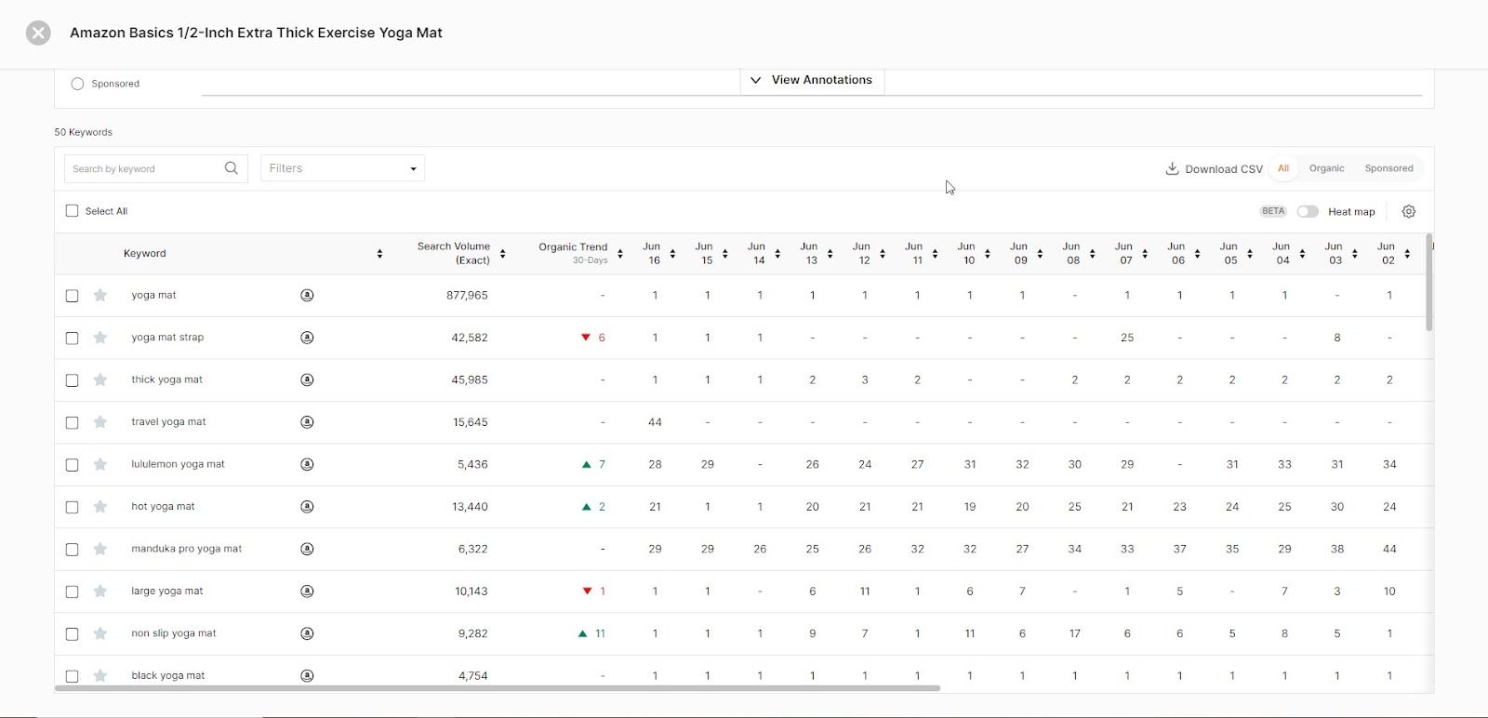Open Amazon icon for thick yoga mat
This screenshot has width=1488, height=718.
307,379
